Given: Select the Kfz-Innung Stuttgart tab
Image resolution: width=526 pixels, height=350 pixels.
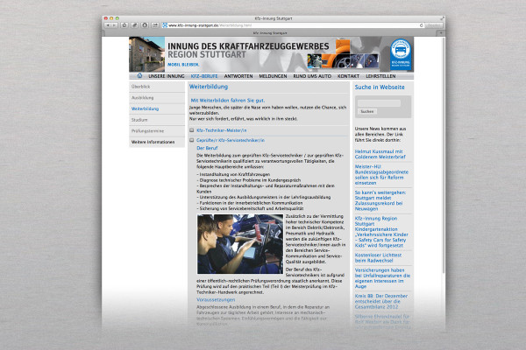Looking at the screenshot, I should click(270, 33).
